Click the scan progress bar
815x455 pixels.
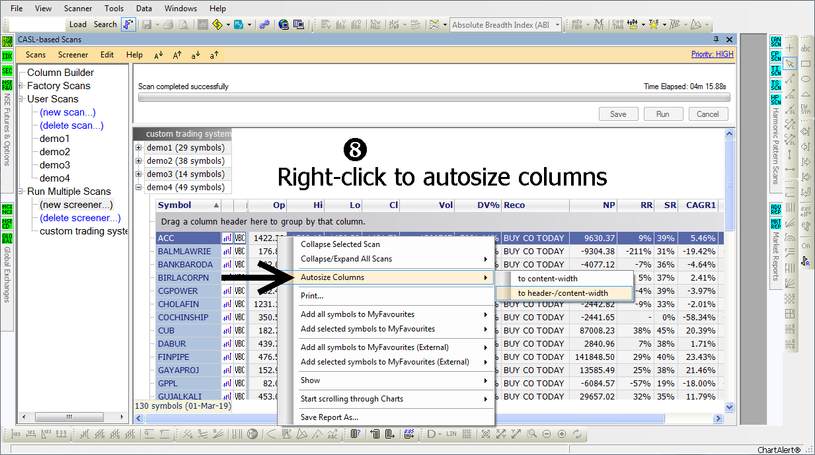434,98
